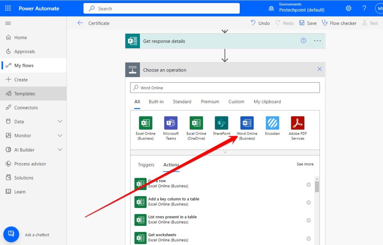Switch to the Standard tab
The image size is (383, 245).
[x=182, y=102]
